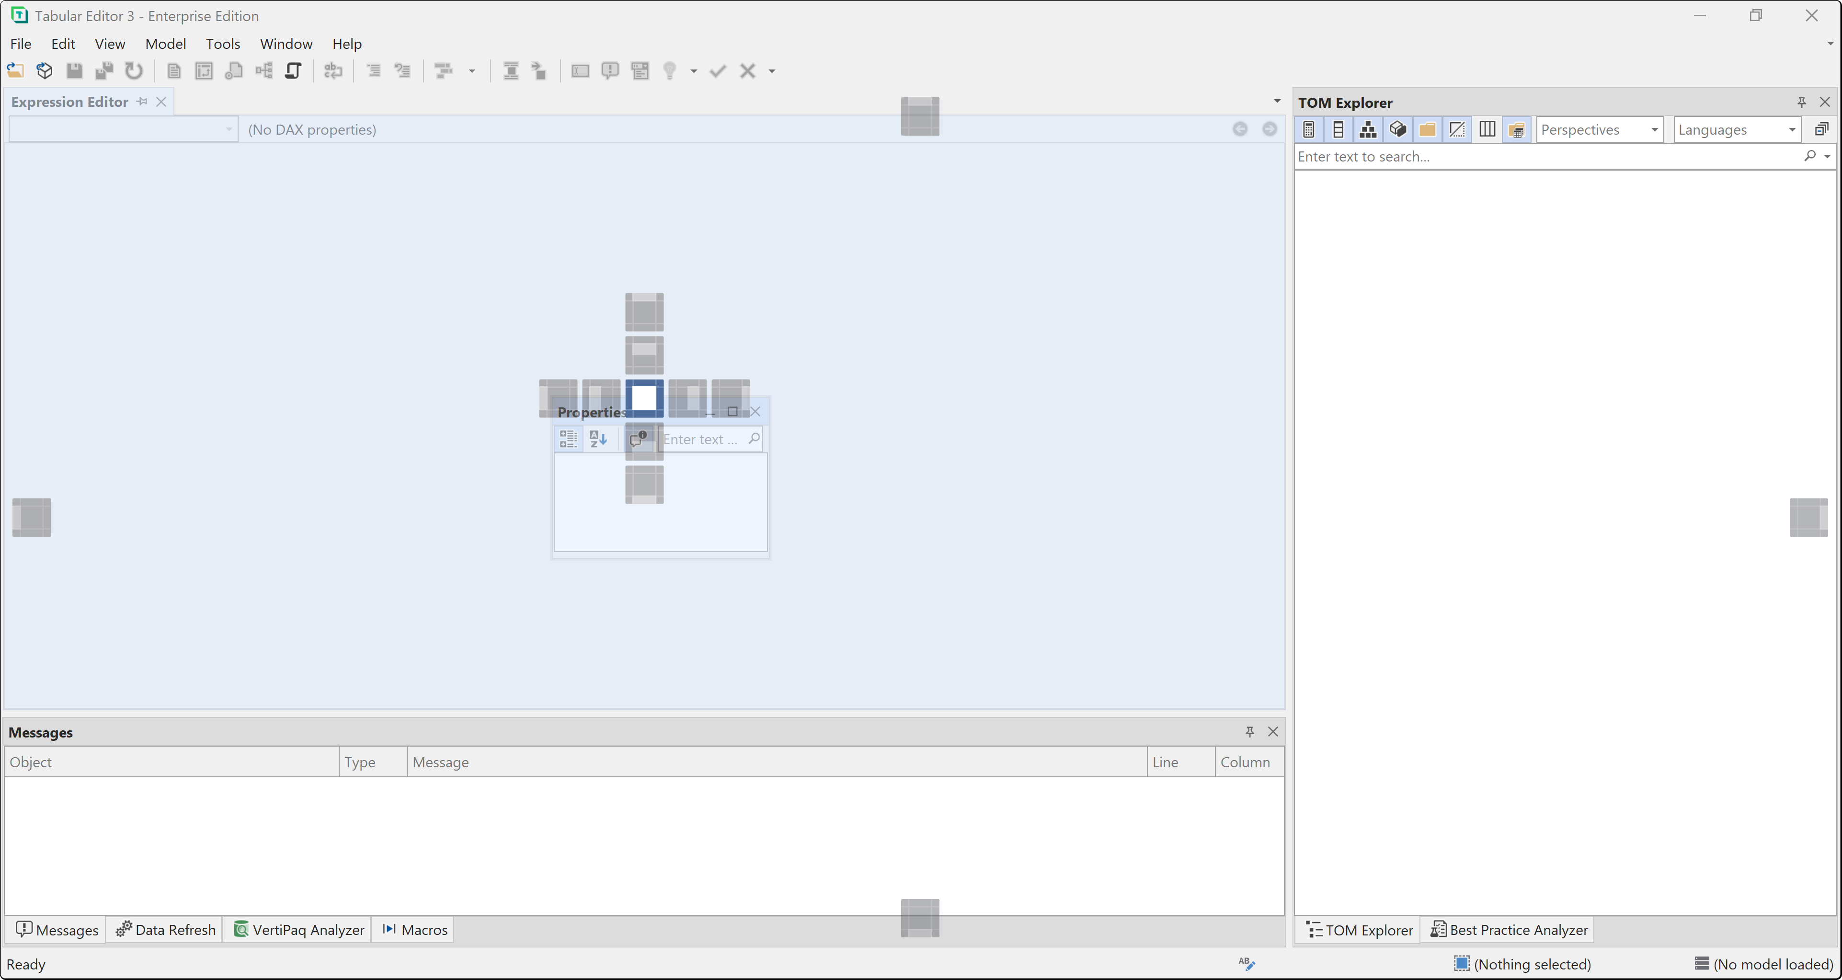
Task: Toggle show hierarchies in TOM Explorer
Action: [x=1368, y=129]
